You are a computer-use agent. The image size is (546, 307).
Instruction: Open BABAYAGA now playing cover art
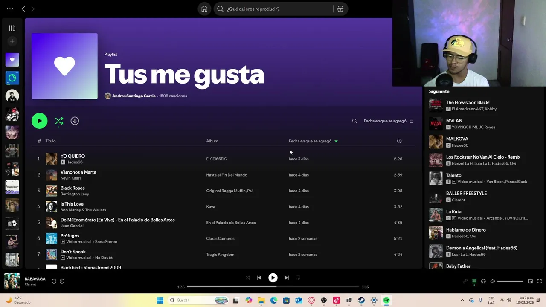(12, 281)
